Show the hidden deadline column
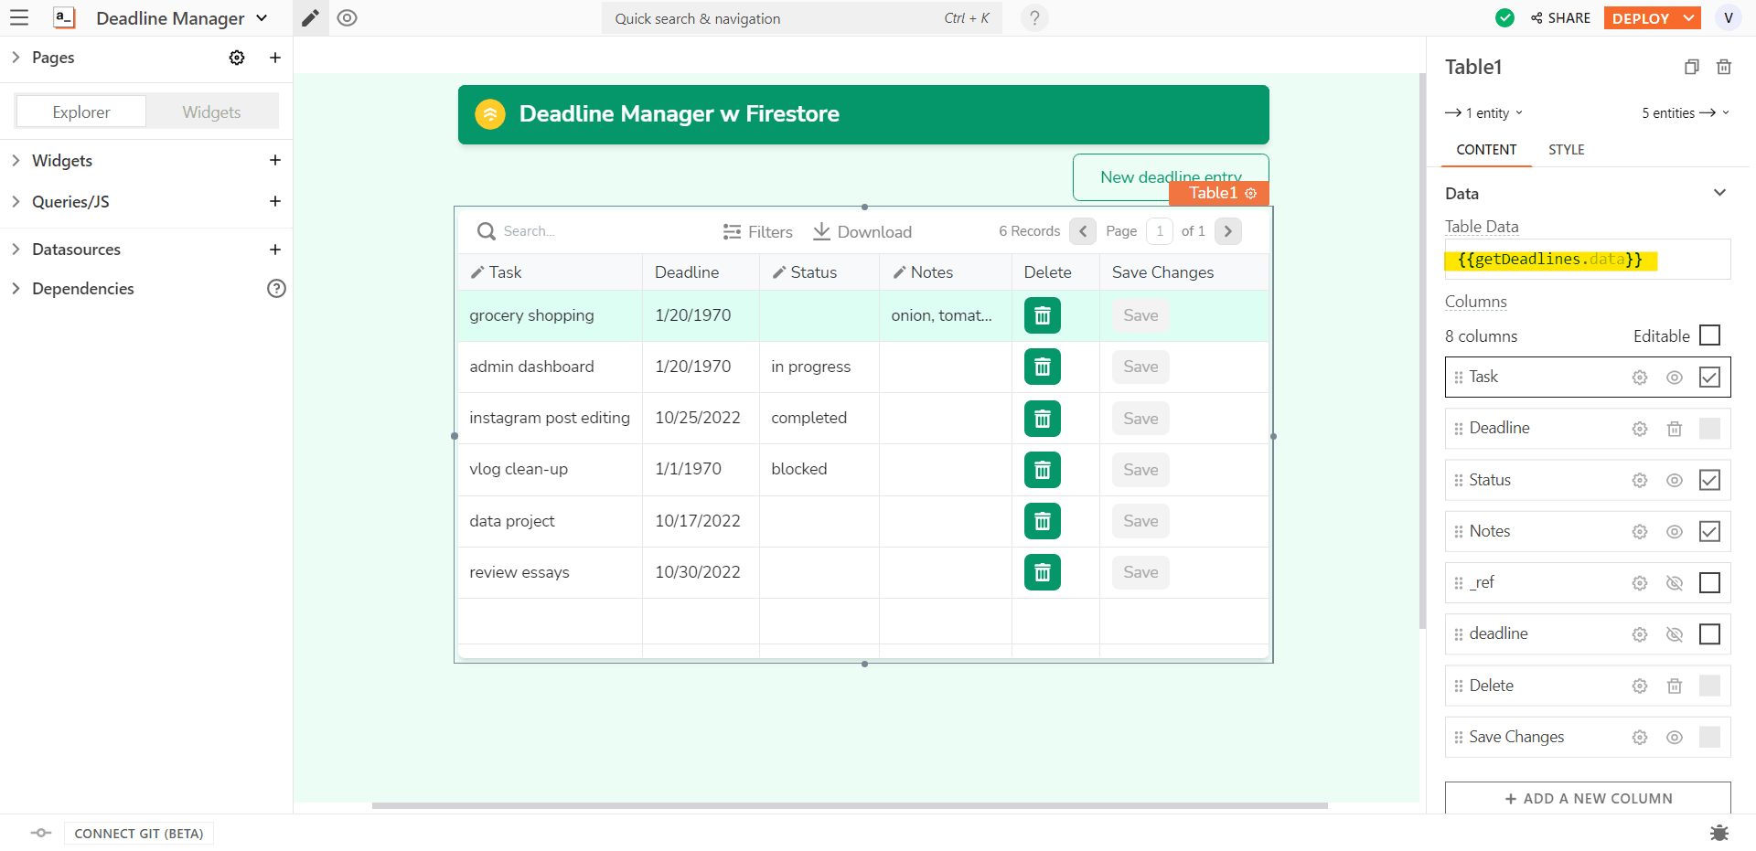This screenshot has height=851, width=1756. [x=1674, y=634]
